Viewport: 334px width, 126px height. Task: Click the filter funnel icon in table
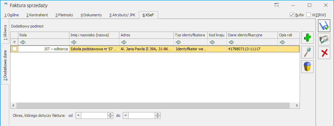click(14, 42)
